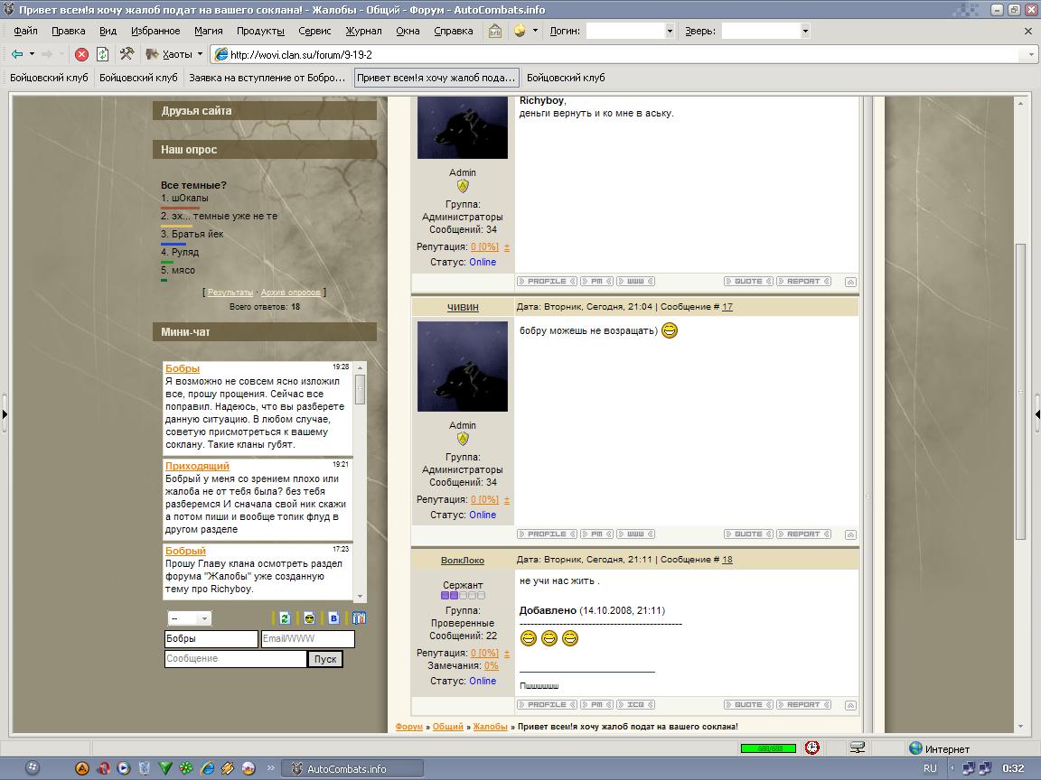Click the network computer icon in status bar
The height and width of the screenshot is (780, 1041).
pos(857,747)
